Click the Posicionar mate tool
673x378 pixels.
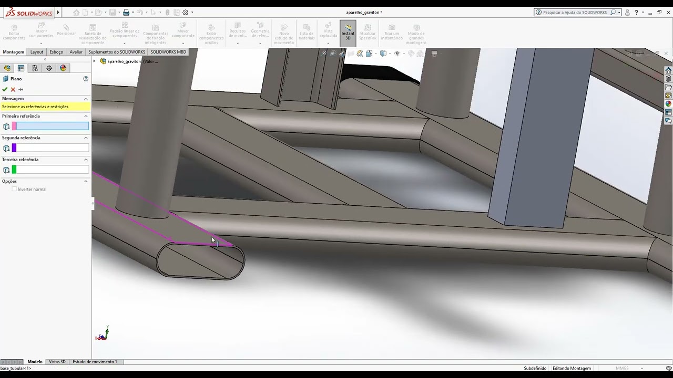[x=66, y=30]
